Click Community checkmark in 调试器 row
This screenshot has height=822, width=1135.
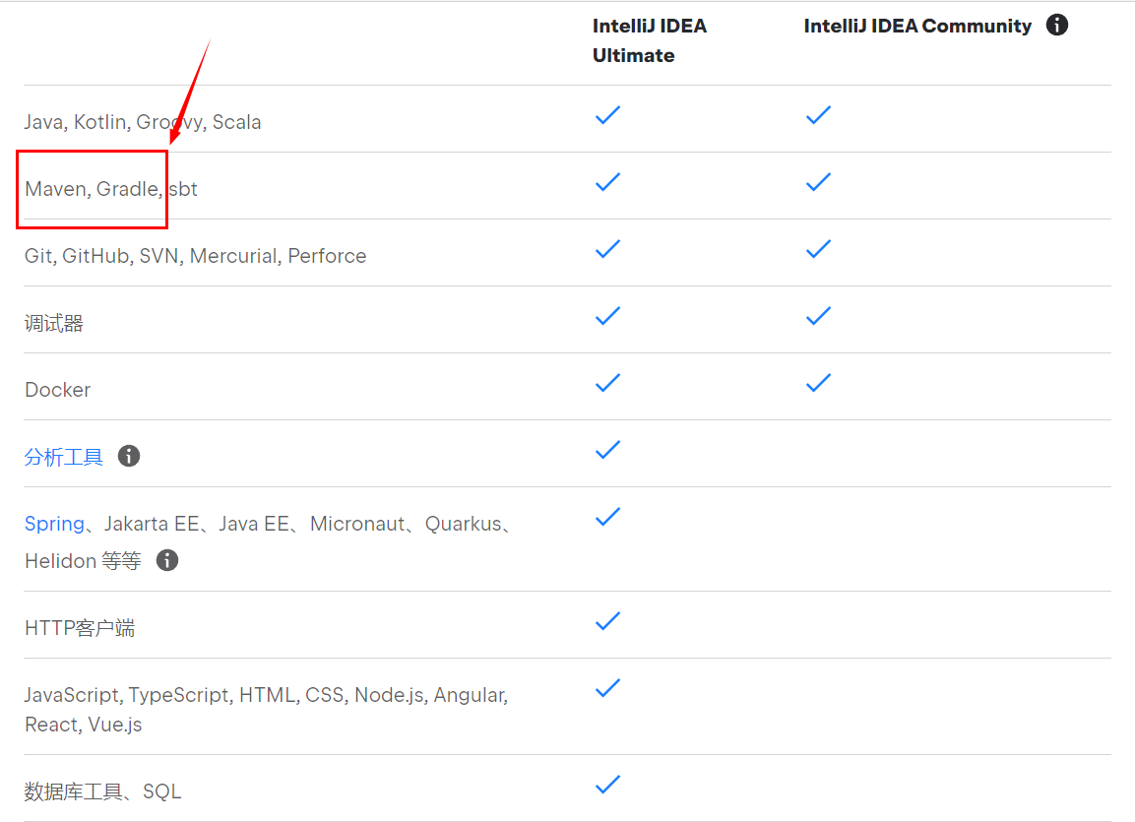click(x=818, y=315)
